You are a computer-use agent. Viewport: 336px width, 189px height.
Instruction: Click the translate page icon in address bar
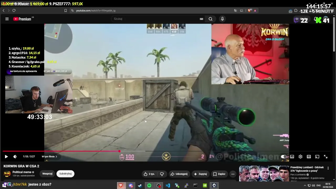pos(235,10)
